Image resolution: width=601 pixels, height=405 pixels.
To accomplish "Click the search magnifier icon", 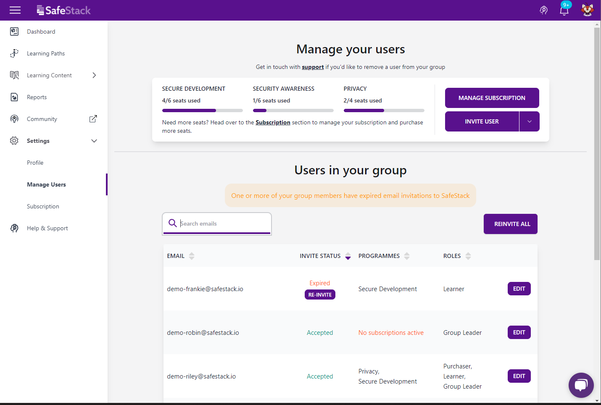I will point(172,223).
